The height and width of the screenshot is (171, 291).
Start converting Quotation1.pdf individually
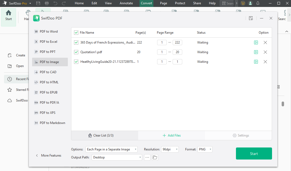[256, 52]
